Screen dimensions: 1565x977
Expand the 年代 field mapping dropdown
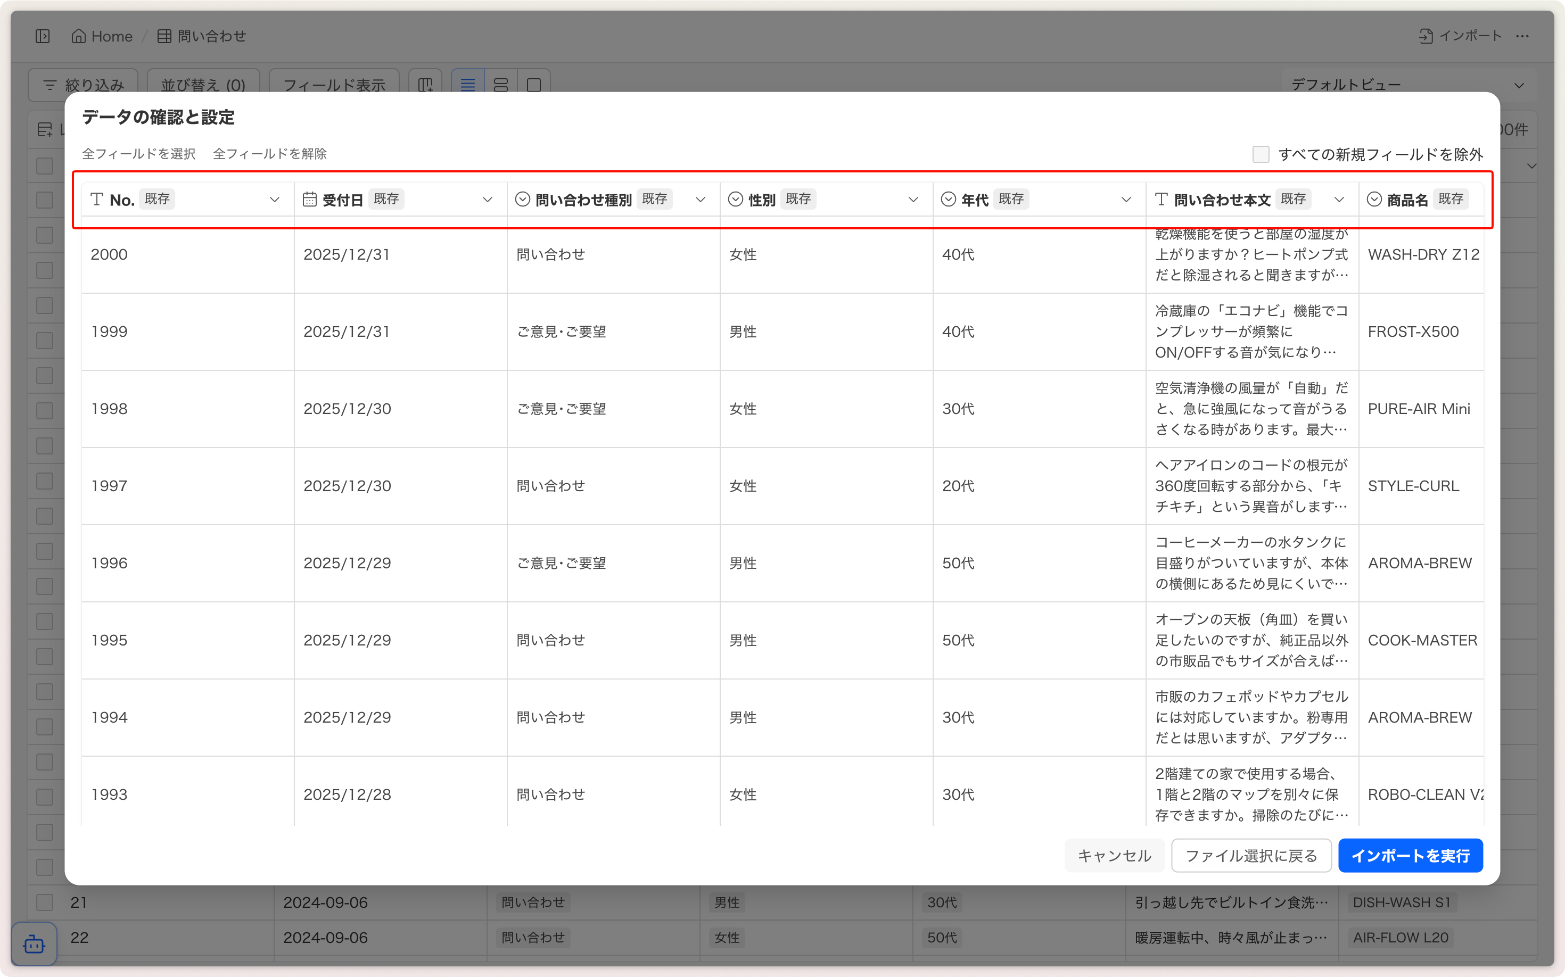pyautogui.click(x=1126, y=200)
